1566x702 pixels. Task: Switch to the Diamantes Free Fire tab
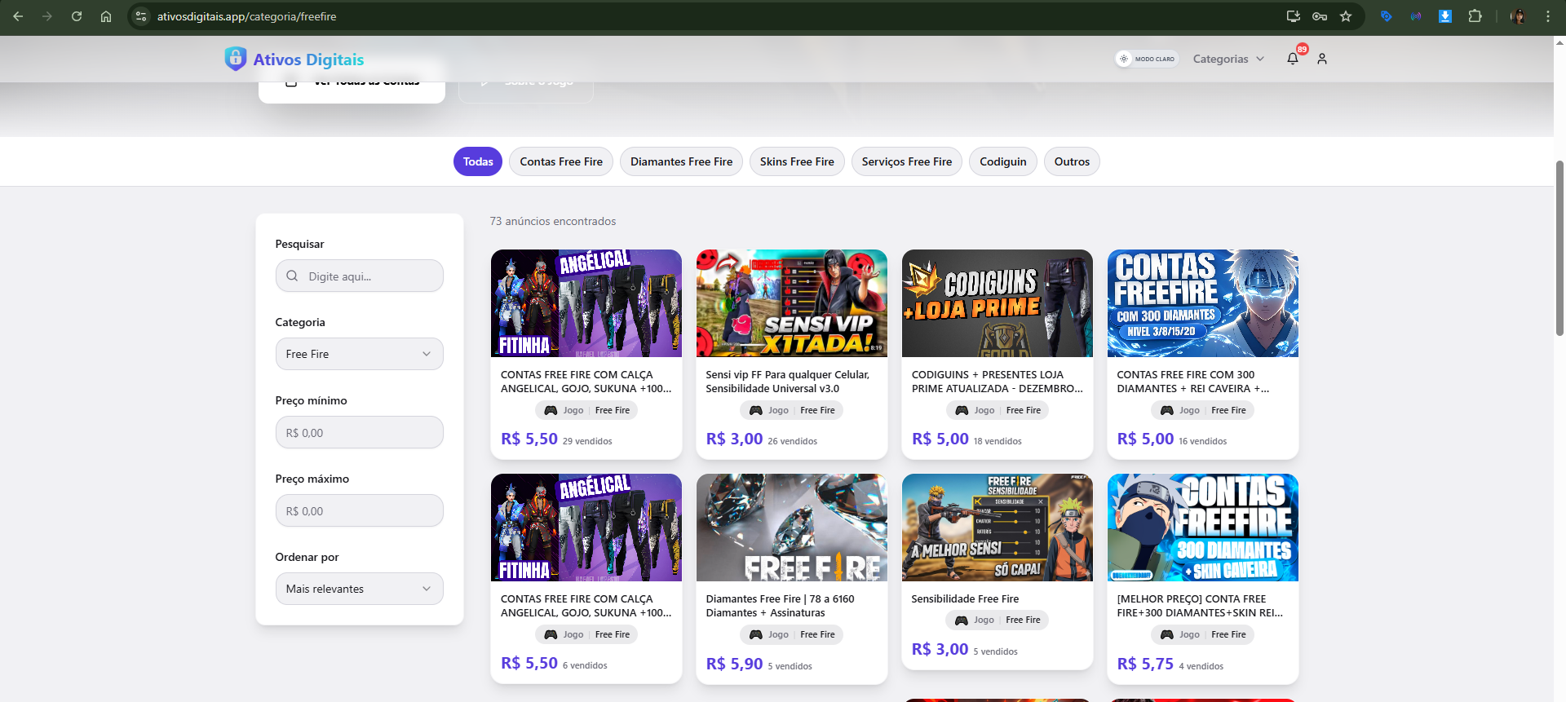coord(681,161)
